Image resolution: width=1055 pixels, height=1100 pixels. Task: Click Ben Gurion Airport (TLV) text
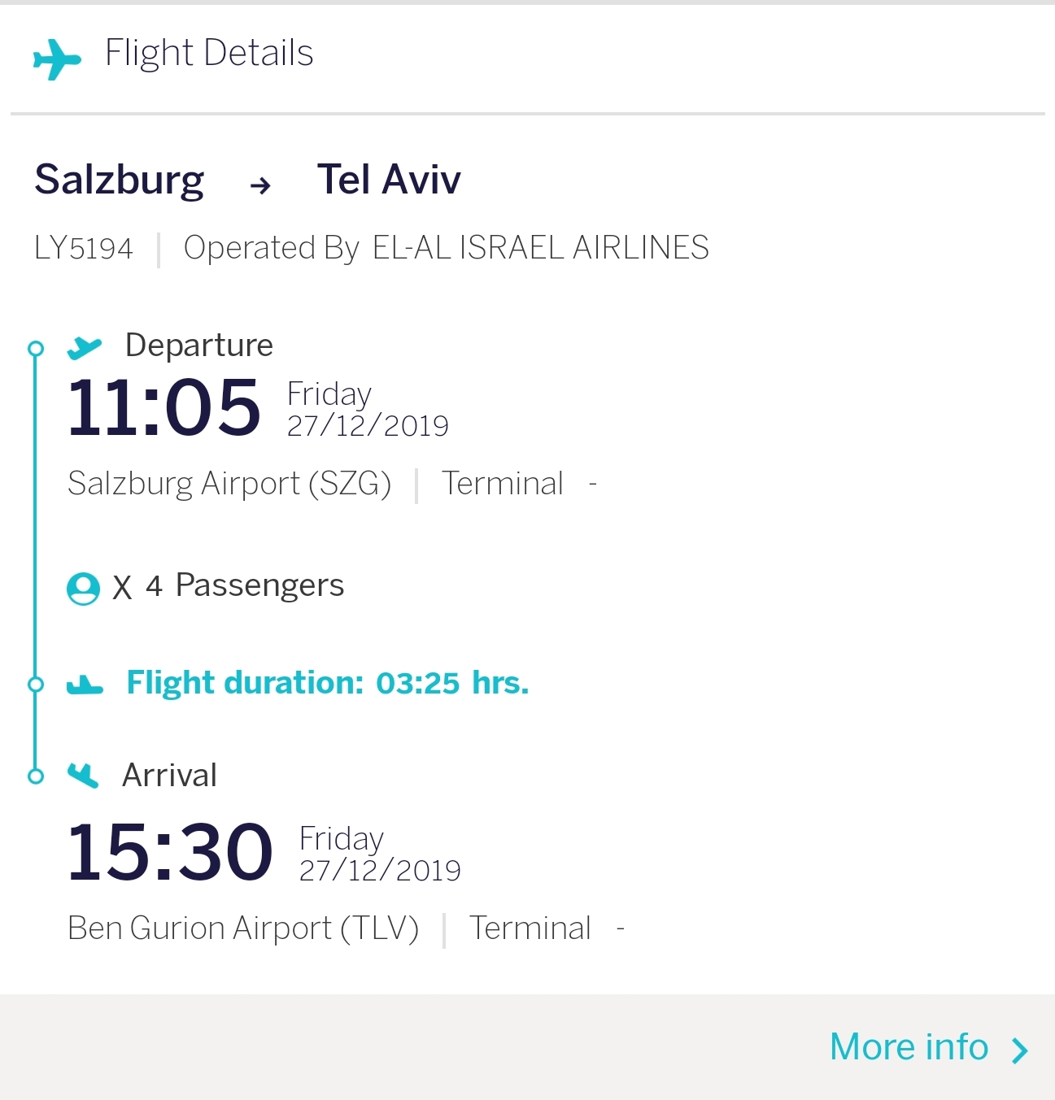(x=243, y=928)
